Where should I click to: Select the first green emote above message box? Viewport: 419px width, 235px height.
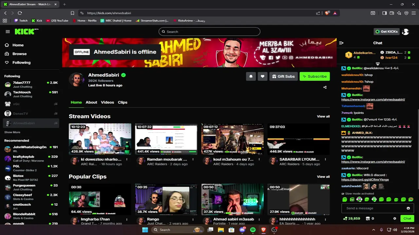(x=345, y=199)
